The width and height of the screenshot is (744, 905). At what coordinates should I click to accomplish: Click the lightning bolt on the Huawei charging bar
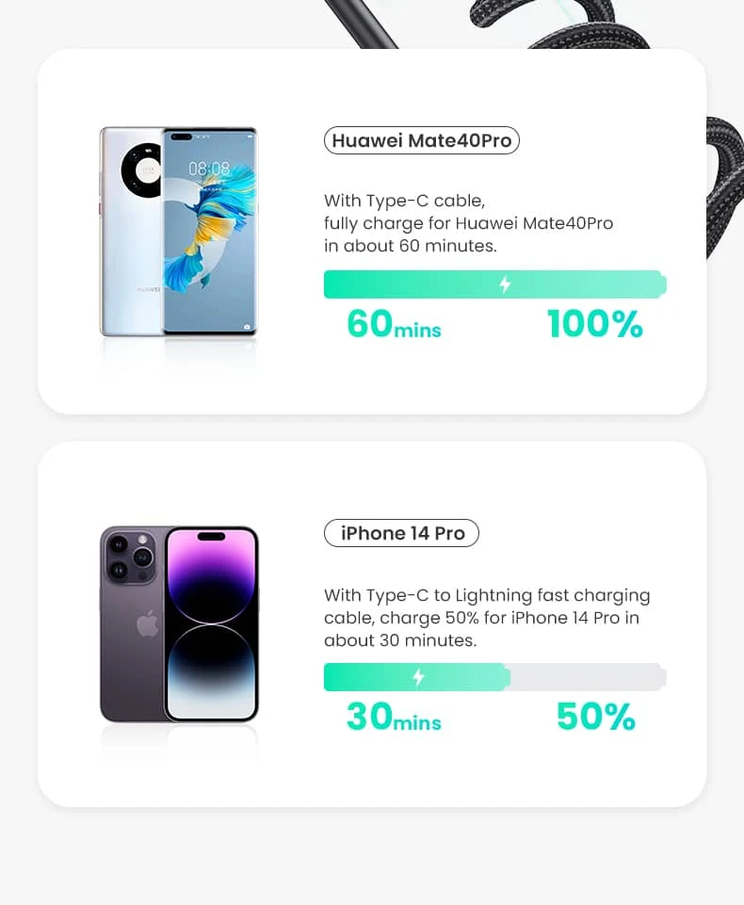point(505,284)
